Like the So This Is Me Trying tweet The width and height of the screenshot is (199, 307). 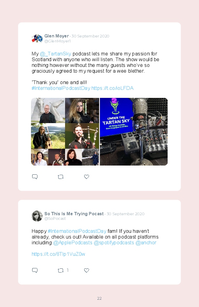tap(86, 270)
